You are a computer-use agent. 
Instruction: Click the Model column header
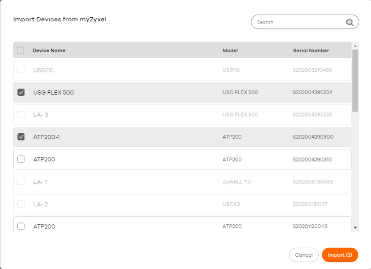[230, 50]
